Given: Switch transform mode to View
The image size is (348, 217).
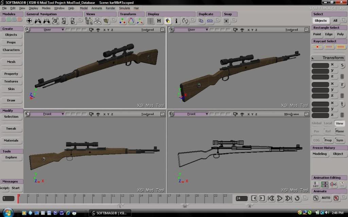Looking at the screenshot, I should pyautogui.click(x=340, y=123).
